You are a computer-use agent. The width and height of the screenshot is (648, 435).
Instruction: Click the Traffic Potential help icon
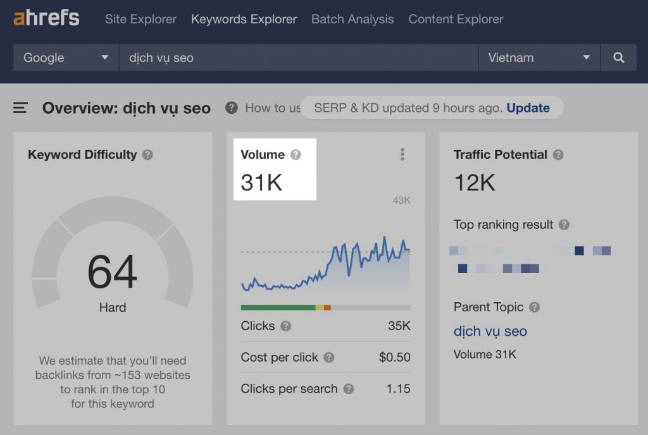[558, 155]
